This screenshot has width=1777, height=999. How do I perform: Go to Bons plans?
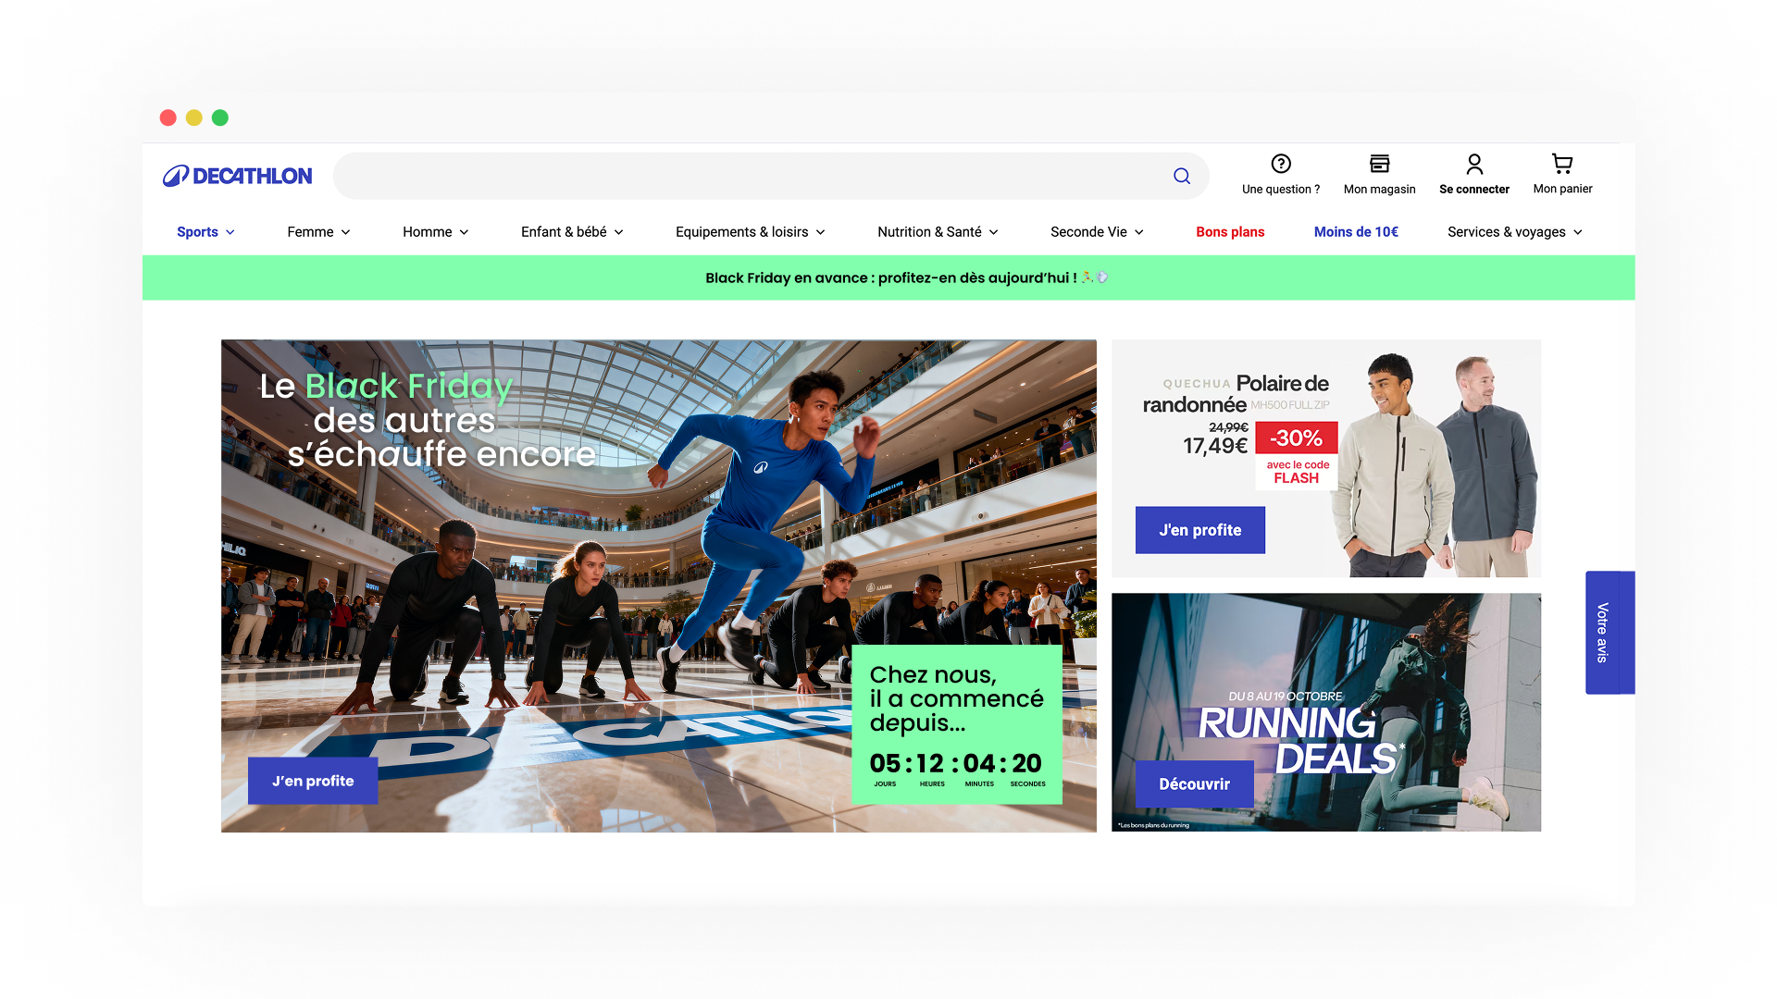point(1230,232)
